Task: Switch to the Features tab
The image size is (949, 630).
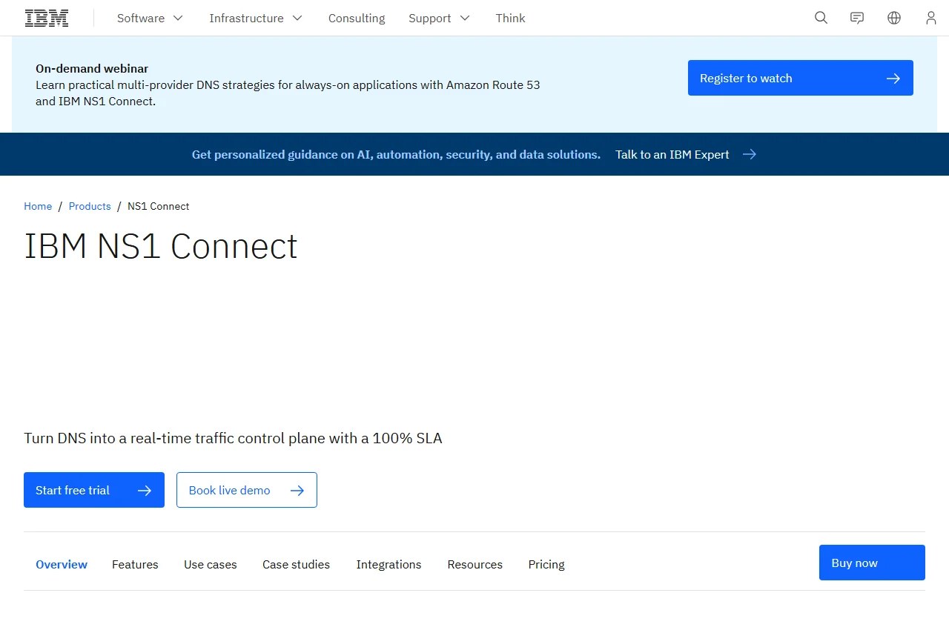Action: pyautogui.click(x=135, y=564)
